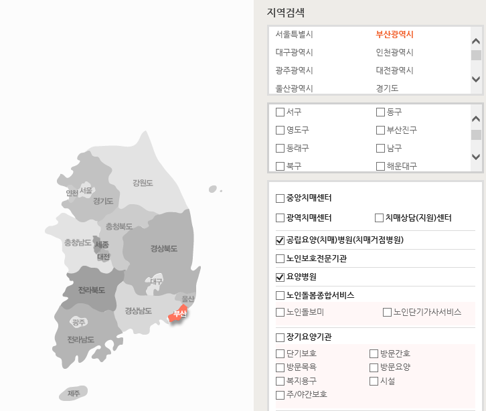
Task: Choose 울산광역시 from the region list
Action: (294, 88)
